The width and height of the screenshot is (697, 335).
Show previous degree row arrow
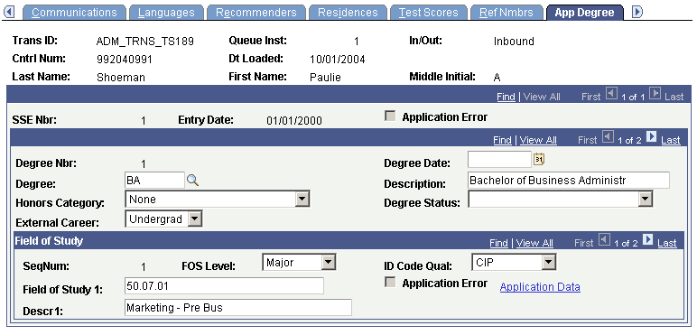coord(609,137)
